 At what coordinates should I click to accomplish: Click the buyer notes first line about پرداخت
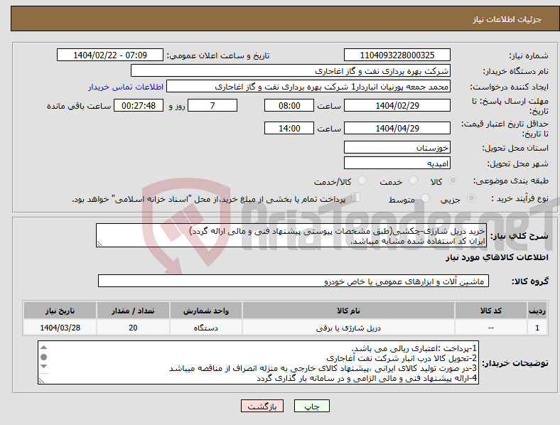414,348
